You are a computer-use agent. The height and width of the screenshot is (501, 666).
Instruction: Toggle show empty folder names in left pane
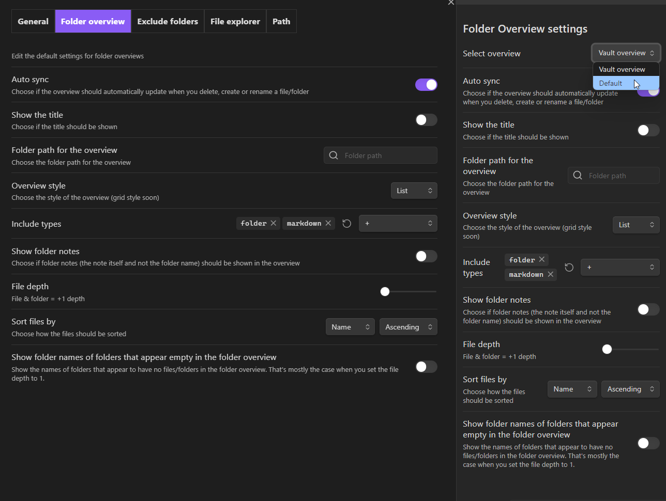click(426, 367)
